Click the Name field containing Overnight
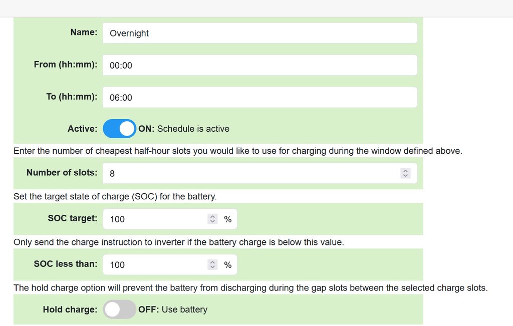513x326 pixels. click(260, 33)
